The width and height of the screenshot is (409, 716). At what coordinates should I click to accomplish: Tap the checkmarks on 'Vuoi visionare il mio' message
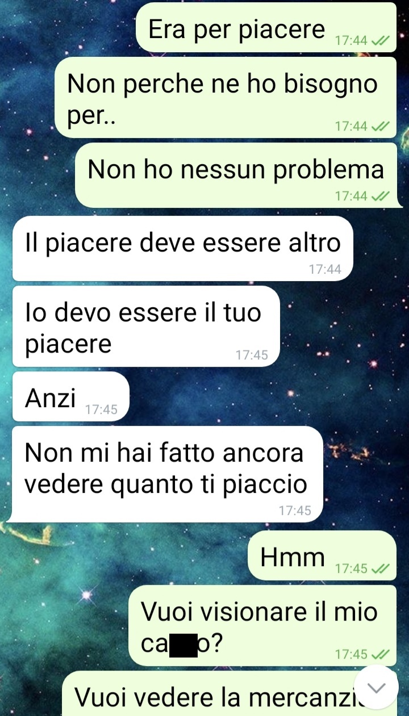(380, 654)
